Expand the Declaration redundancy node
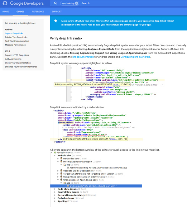187x208 pixels. [55, 195]
